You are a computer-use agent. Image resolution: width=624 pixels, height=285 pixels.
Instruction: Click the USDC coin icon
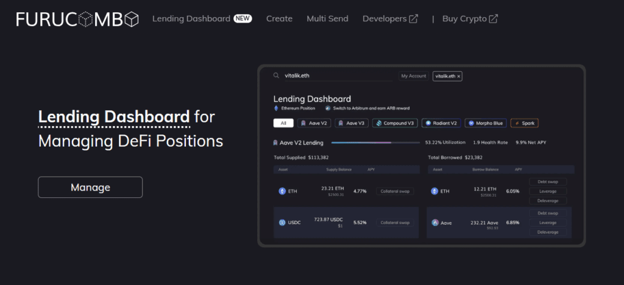click(x=282, y=222)
